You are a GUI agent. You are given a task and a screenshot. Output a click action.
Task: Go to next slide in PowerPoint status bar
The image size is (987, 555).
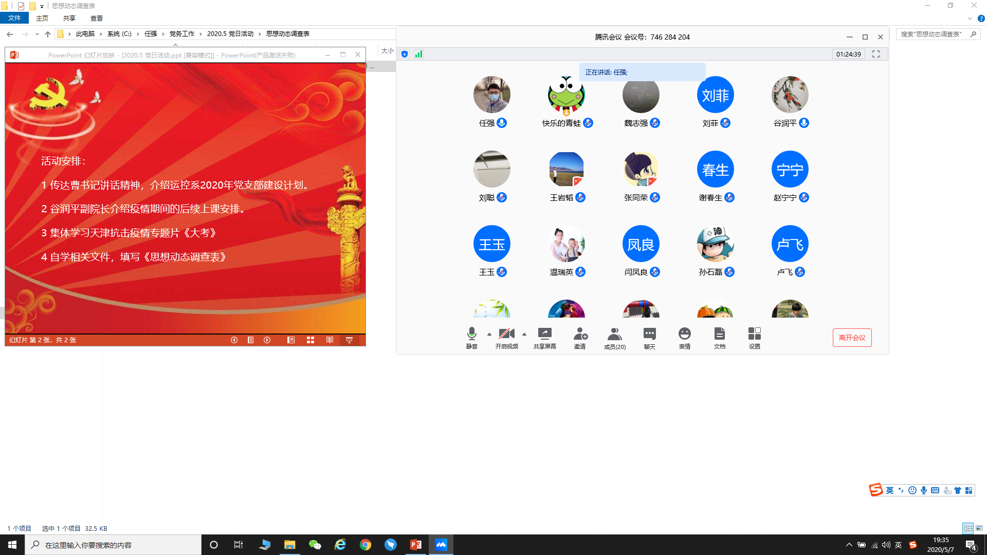click(267, 340)
